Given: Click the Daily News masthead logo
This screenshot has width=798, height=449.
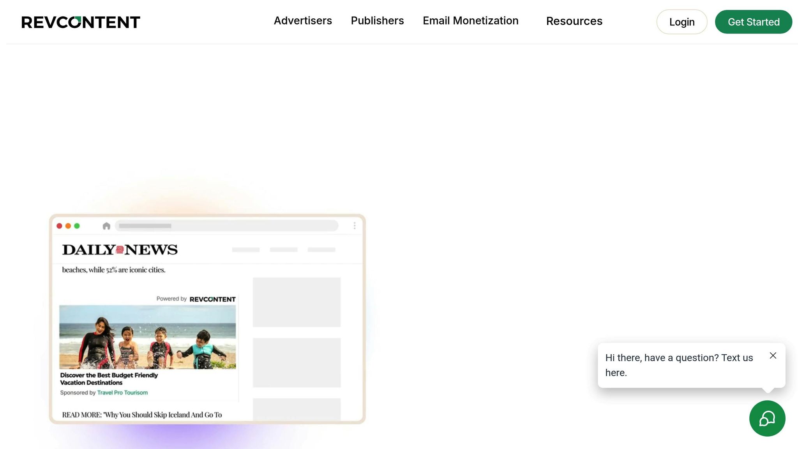Looking at the screenshot, I should coord(120,249).
